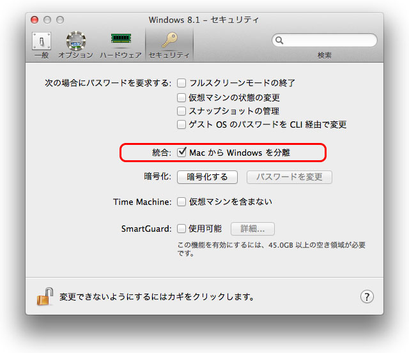Click the SmartGuard: label

[x=146, y=229]
